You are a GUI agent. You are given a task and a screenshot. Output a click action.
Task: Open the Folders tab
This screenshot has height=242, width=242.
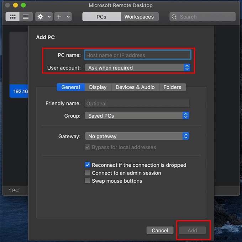pos(173,87)
